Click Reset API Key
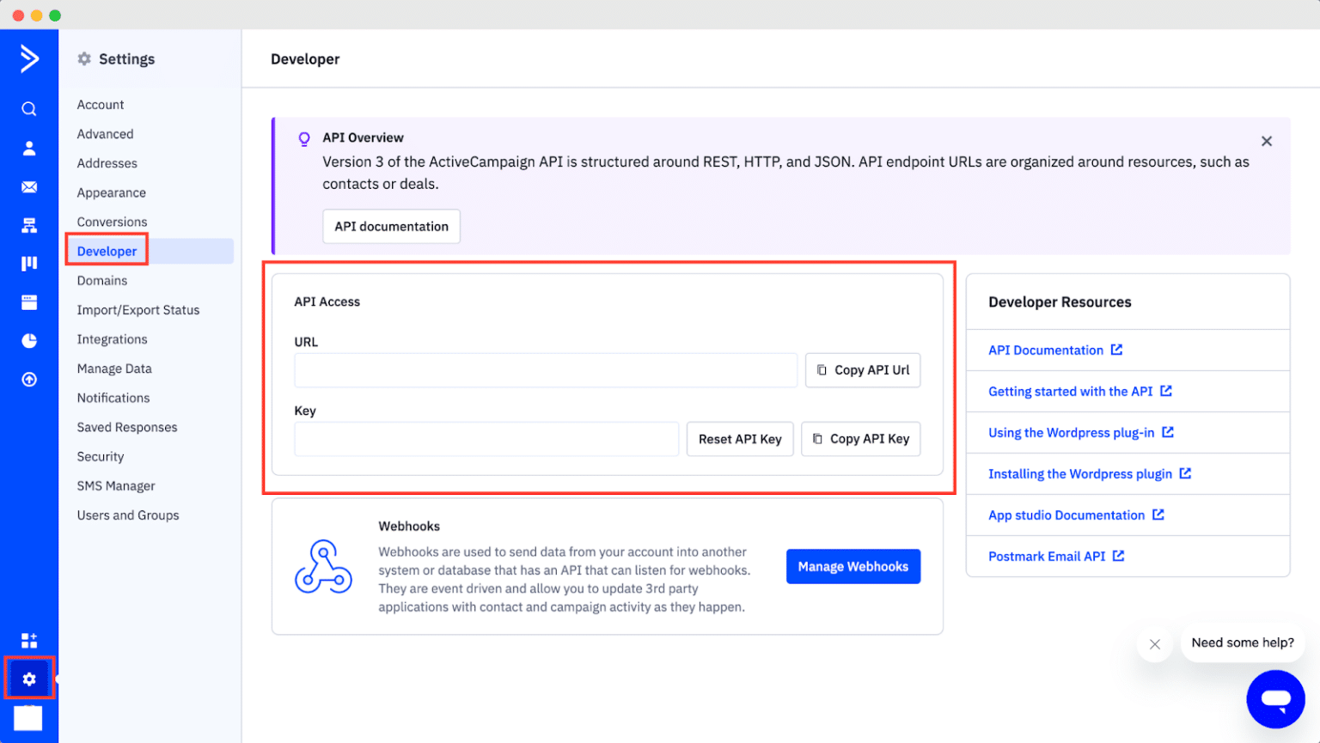Viewport: 1320px width, 743px height. click(739, 438)
